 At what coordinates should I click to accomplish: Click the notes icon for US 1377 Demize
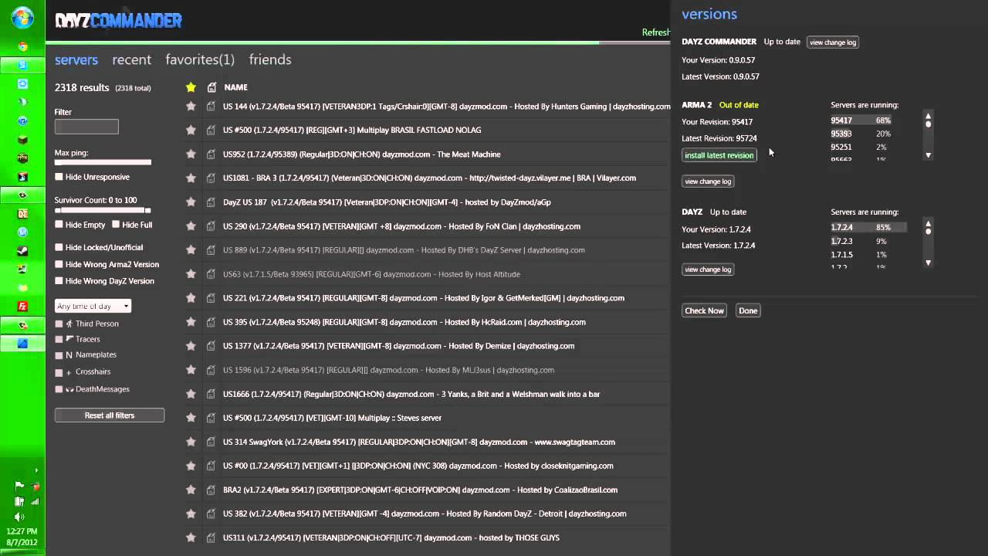(211, 345)
